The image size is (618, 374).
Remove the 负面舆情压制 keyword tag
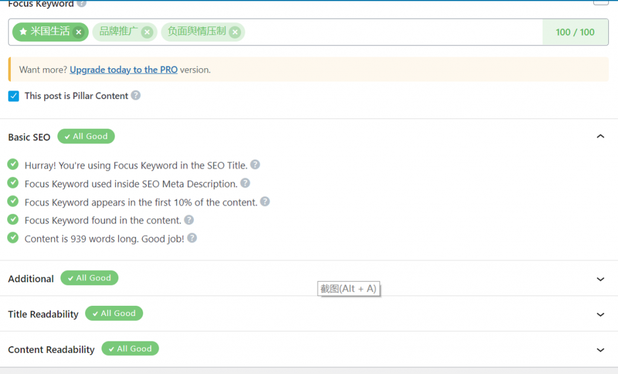pos(235,33)
